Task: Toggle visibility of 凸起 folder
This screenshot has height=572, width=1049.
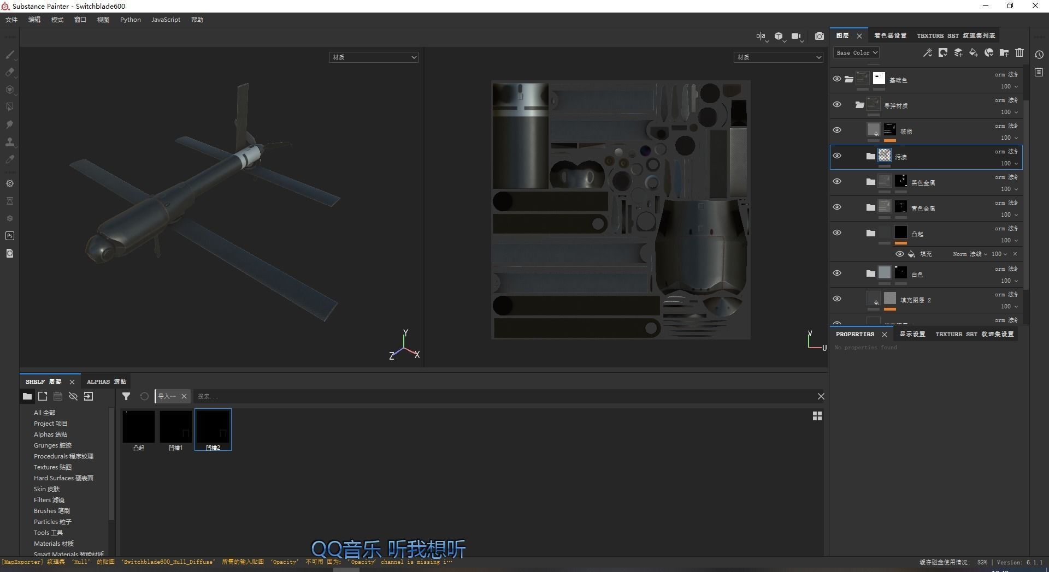Action: point(836,233)
